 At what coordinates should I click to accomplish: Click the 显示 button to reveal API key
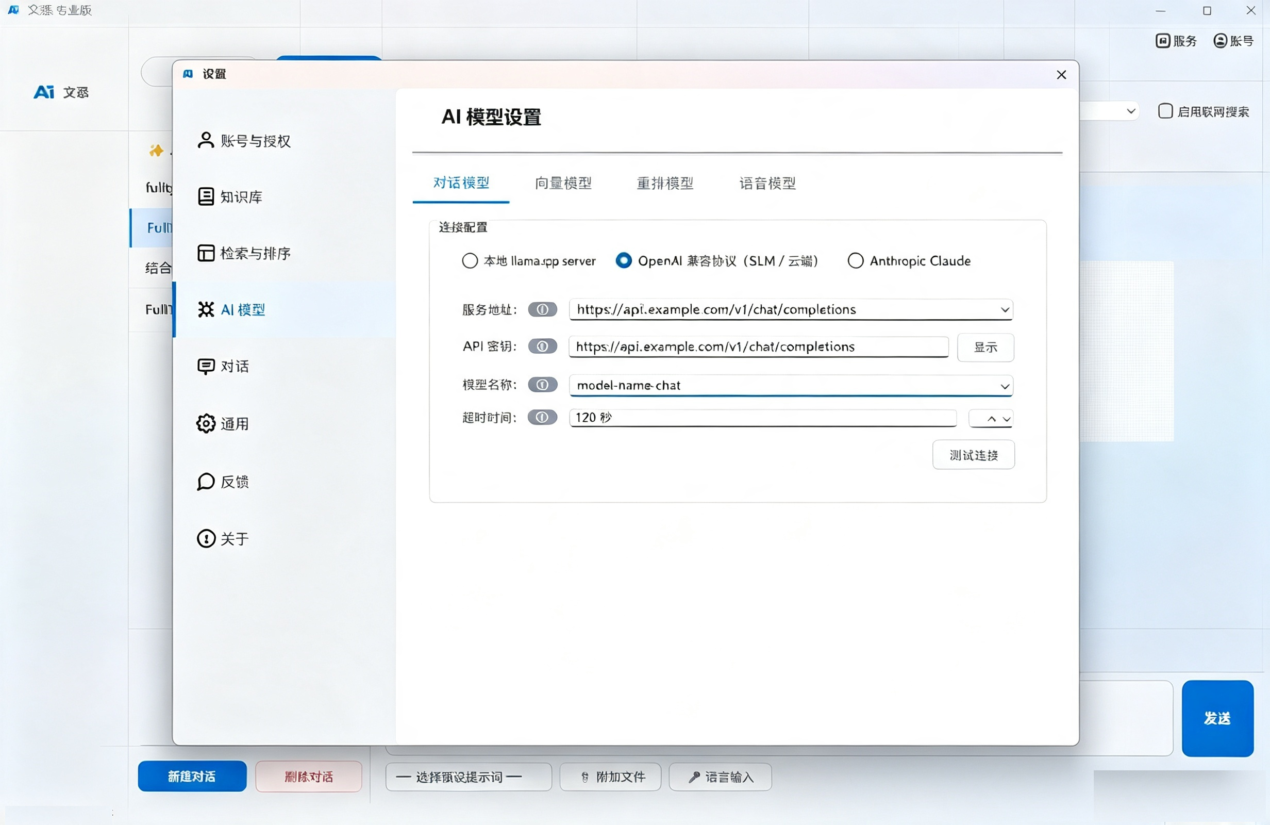point(985,347)
